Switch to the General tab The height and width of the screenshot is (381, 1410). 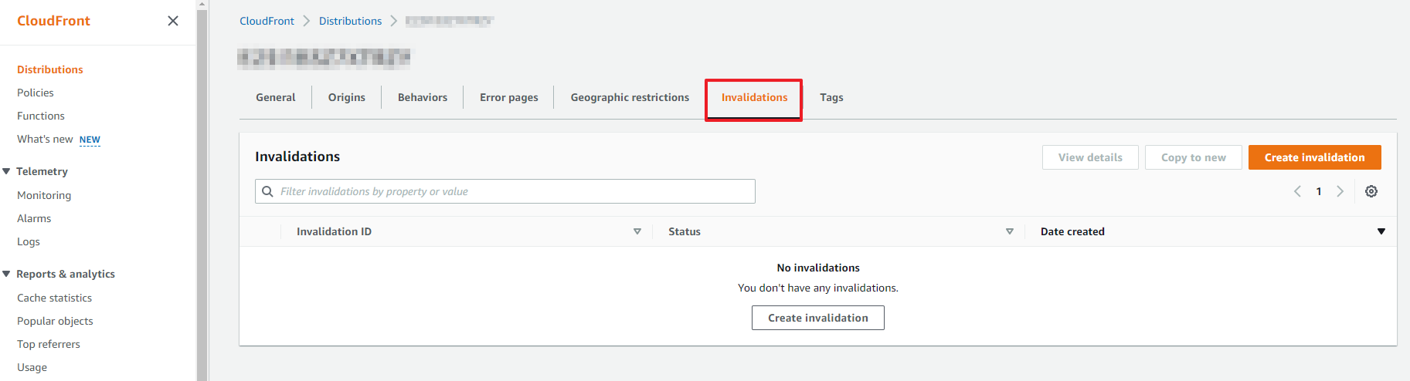coord(276,97)
